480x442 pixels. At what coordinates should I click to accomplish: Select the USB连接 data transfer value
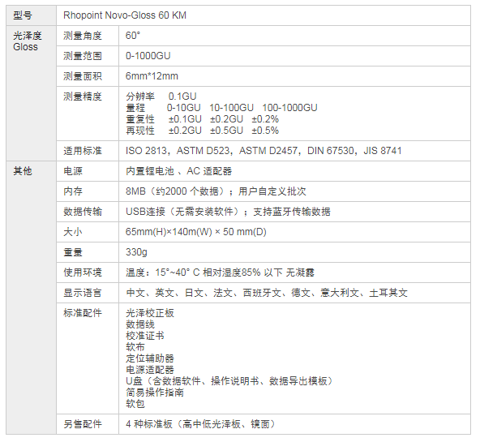click(x=228, y=212)
